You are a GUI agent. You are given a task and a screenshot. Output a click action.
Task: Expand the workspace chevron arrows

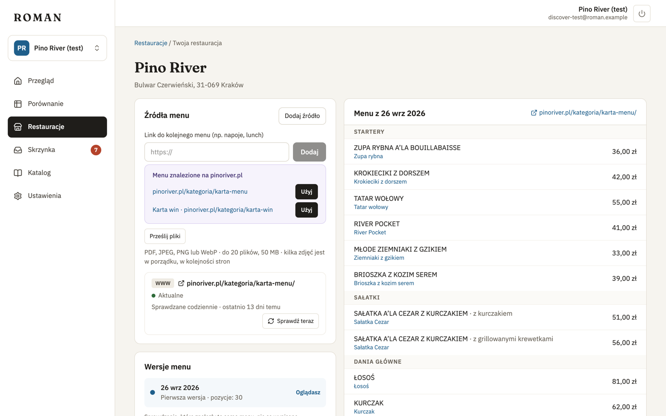97,48
